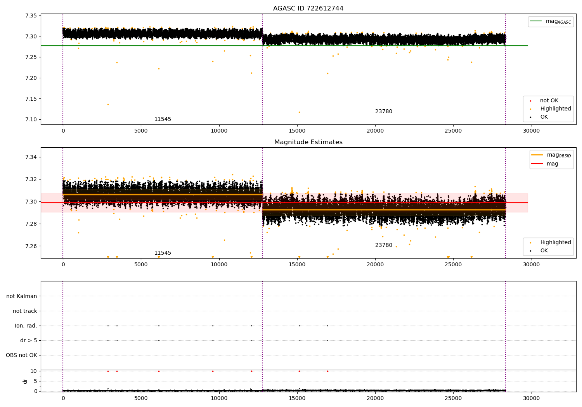
Task: Click the green line swatch in mag AGASC legend
Action: 537,21
